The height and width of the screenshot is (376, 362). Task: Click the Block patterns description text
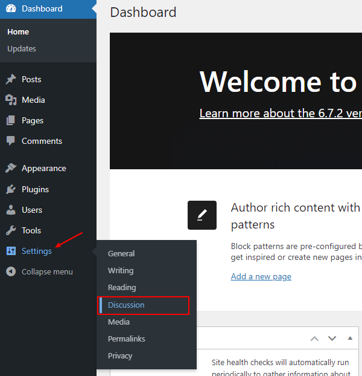(296, 252)
